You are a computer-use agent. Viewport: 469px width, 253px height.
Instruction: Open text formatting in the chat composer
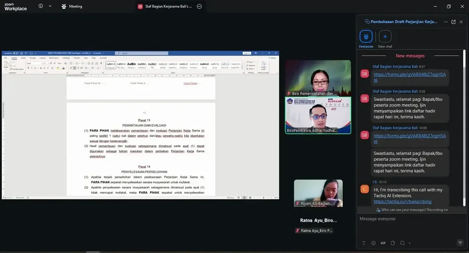364,243
